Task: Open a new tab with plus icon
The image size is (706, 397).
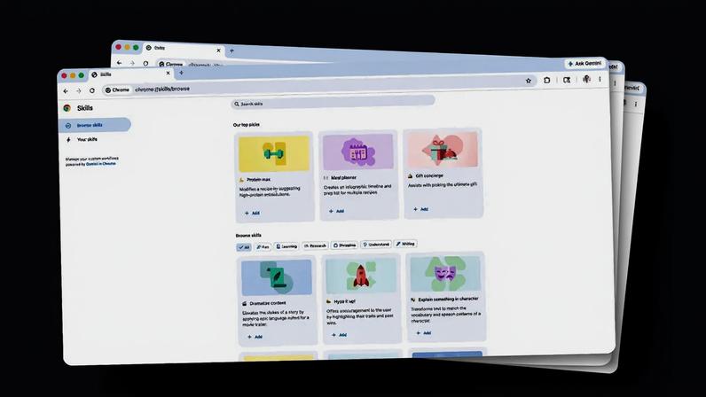Action: [182, 73]
